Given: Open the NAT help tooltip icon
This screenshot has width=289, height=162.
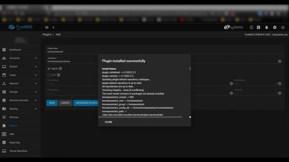Looking at the screenshot, I should tap(58, 75).
